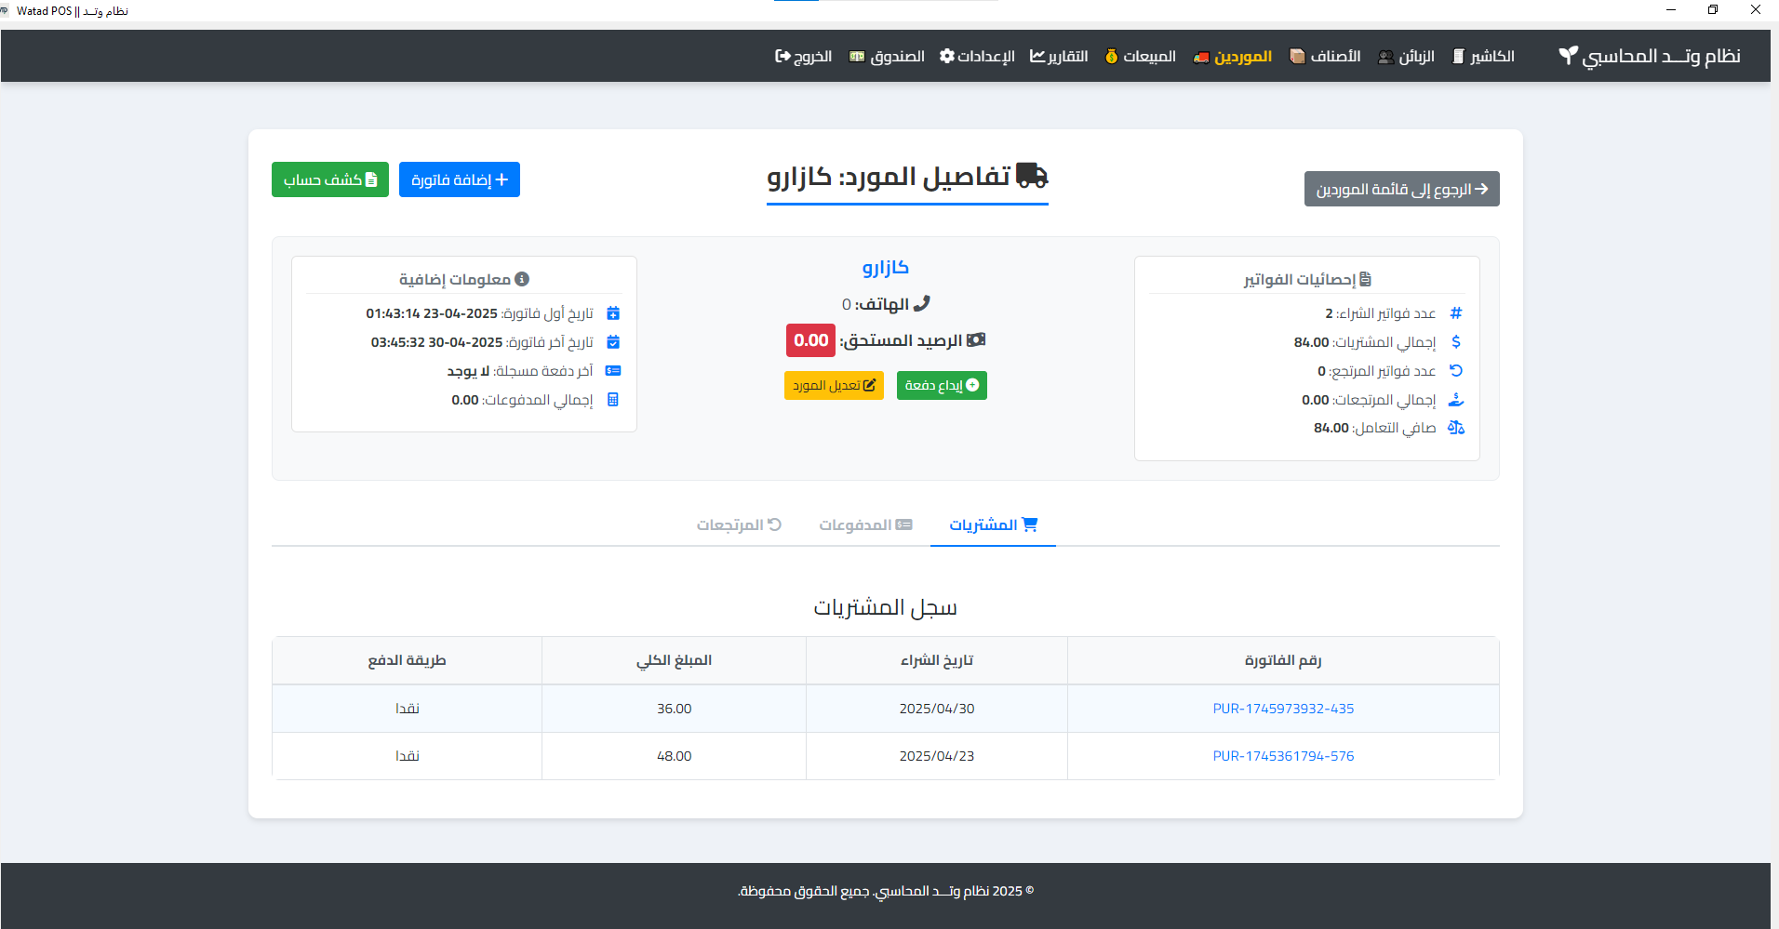The width and height of the screenshot is (1779, 929).
Task: Click the truck icon in page title
Action: pyautogui.click(x=1032, y=176)
